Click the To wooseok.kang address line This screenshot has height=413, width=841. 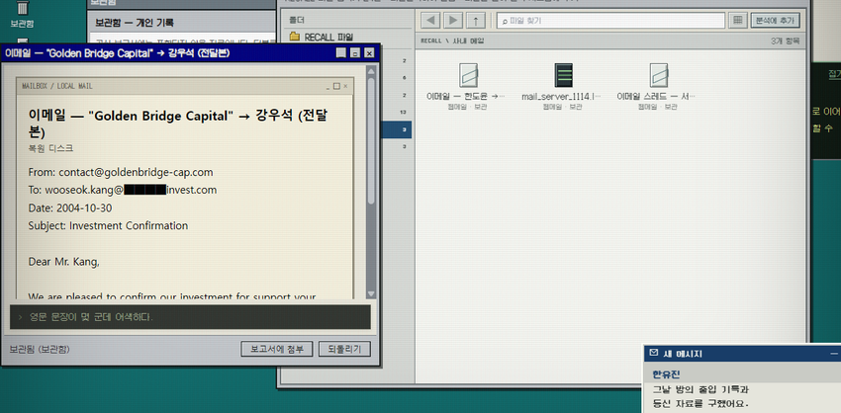click(x=123, y=190)
